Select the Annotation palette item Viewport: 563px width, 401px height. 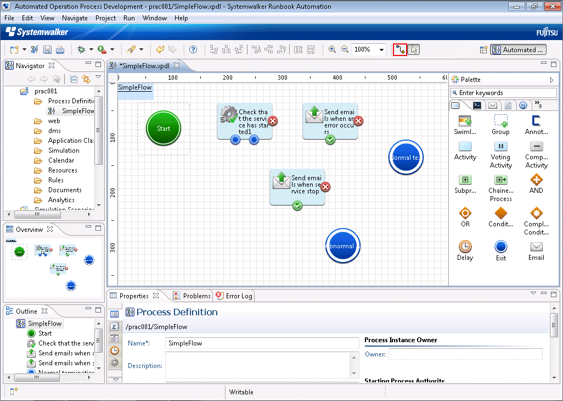click(x=536, y=125)
